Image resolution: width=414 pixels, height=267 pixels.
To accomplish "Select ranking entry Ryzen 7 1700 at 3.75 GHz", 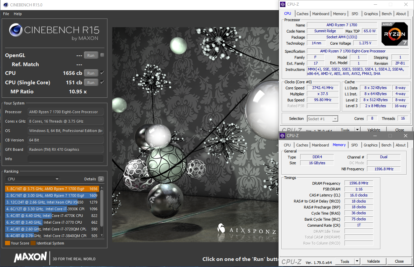I will [52, 189].
